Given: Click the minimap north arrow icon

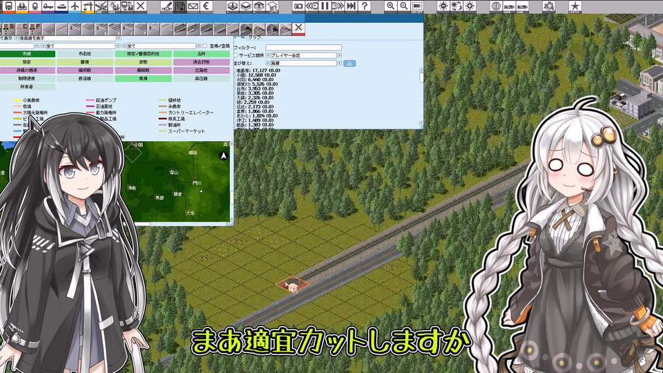Looking at the screenshot, I should pyautogui.click(x=224, y=156).
